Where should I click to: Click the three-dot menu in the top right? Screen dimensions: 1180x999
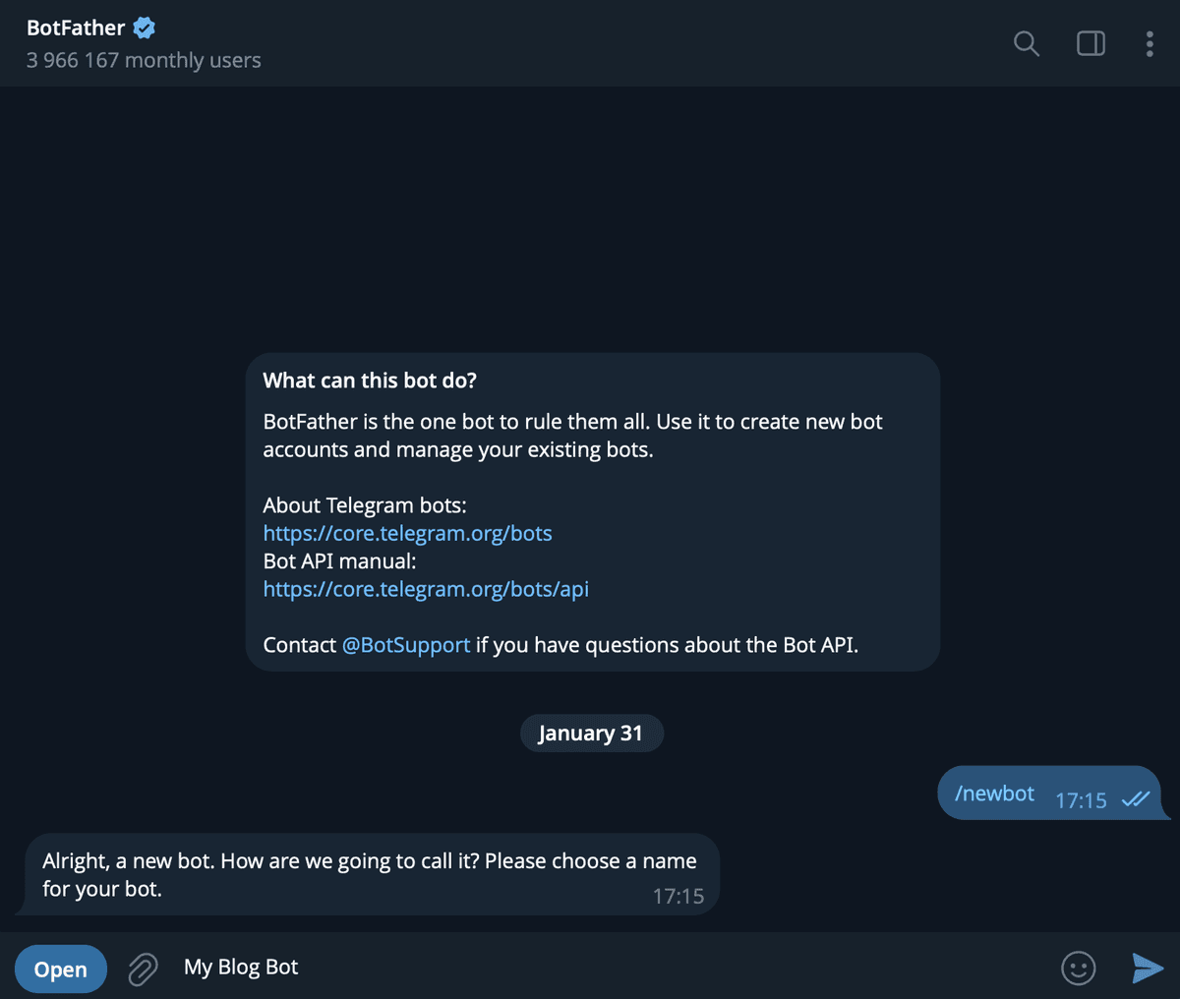click(1149, 43)
